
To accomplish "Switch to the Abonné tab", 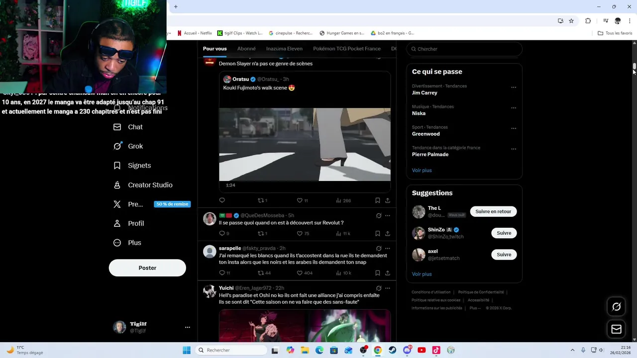I will [246, 49].
